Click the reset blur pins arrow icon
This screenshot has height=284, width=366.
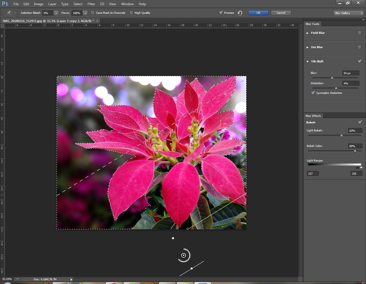(x=240, y=13)
